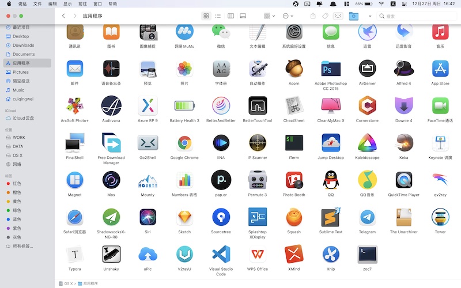Click the edit tags button
Viewport: 461px width, 288px height.
(325, 16)
